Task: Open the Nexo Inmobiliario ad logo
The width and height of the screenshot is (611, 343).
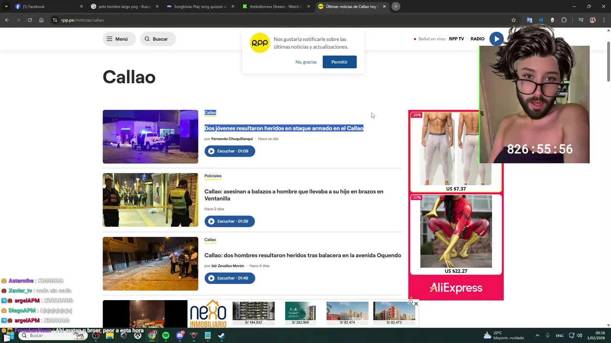Action: [208, 314]
